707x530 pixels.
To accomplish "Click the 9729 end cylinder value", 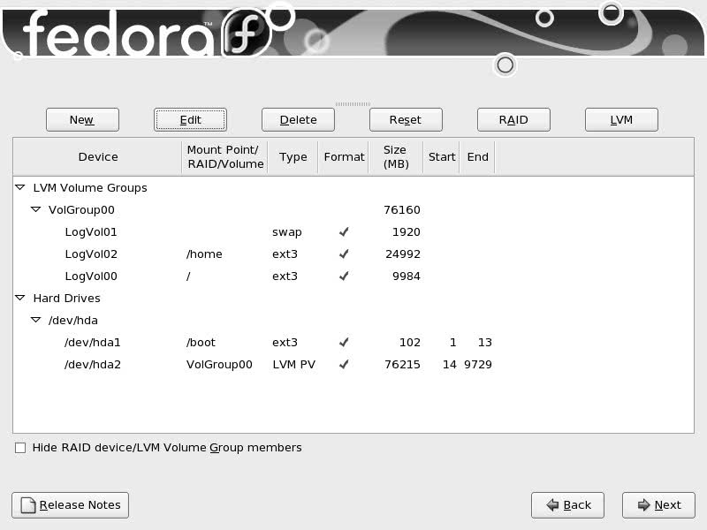I will pos(478,365).
